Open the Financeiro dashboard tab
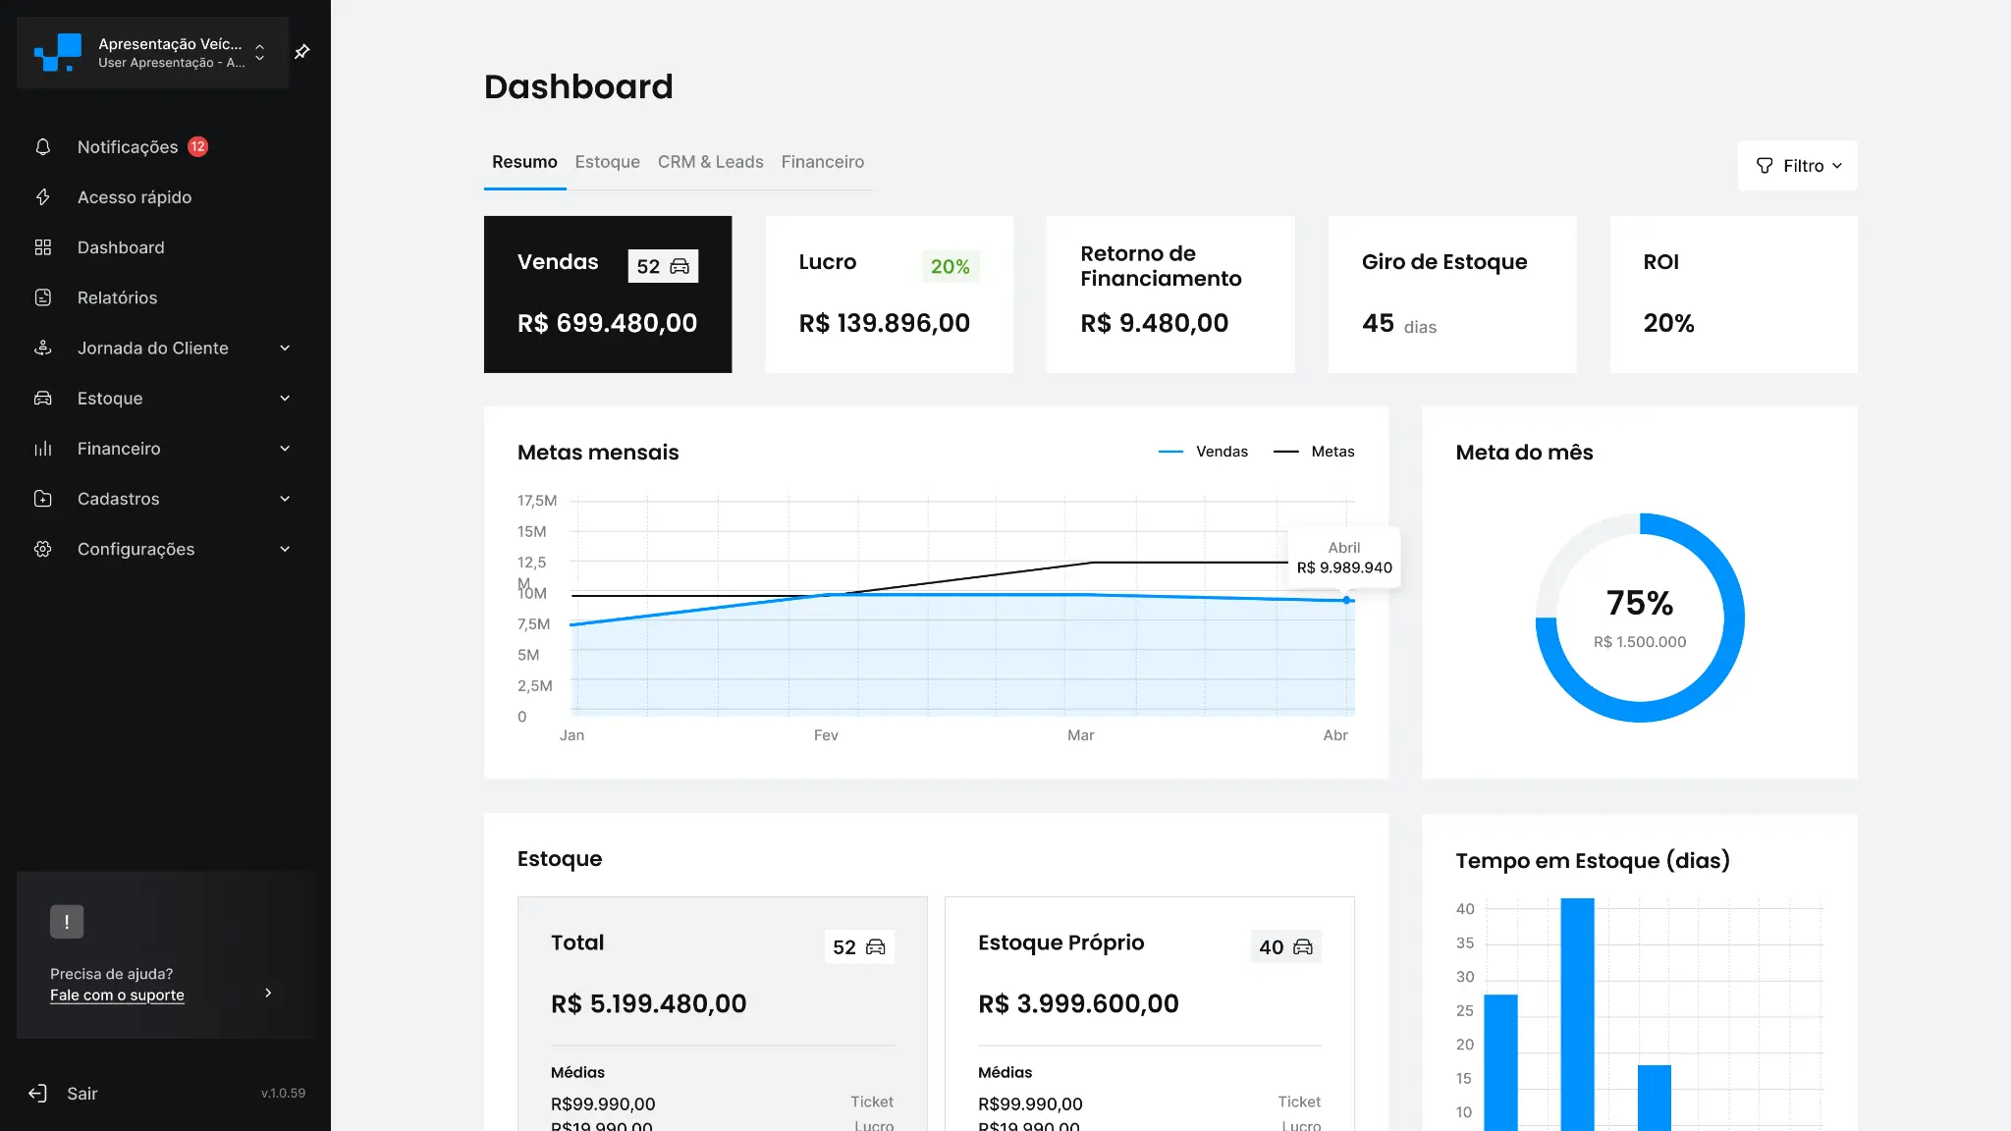 click(x=823, y=162)
